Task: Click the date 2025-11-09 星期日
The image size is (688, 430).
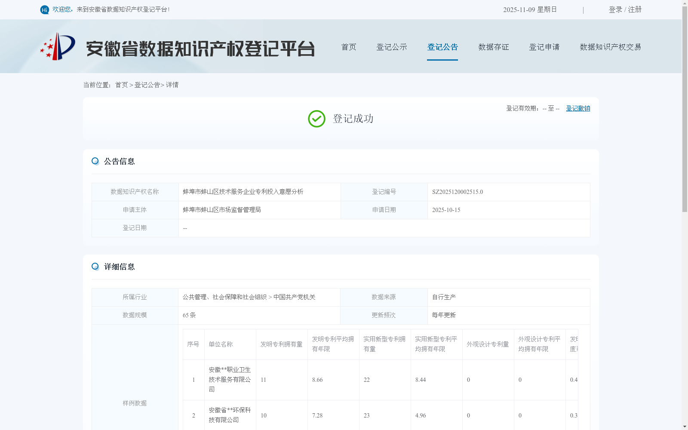Action: 530,9
